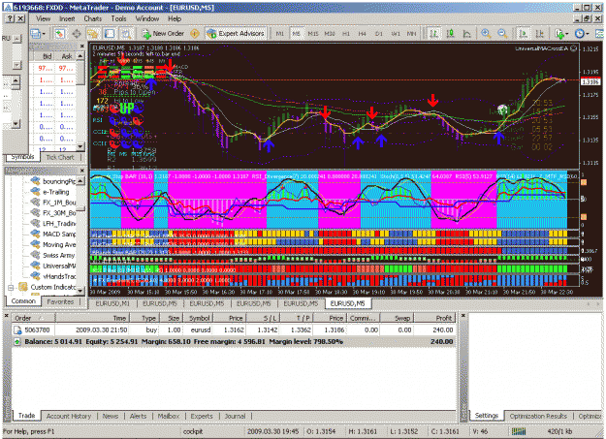Open the periods clock dropdown icon
The width and height of the screenshot is (606, 439).
point(581,34)
